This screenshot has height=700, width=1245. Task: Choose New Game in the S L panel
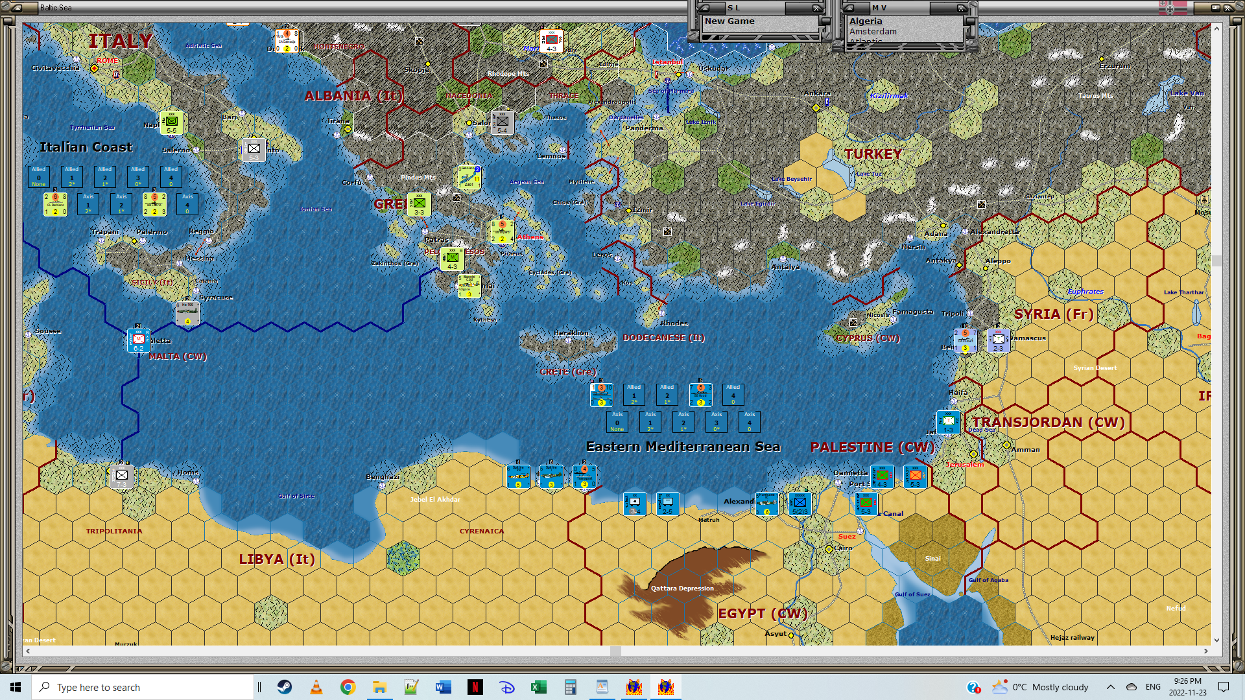point(729,21)
